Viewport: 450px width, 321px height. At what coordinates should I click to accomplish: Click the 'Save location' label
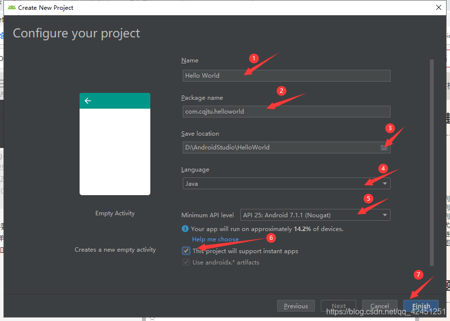tap(200, 134)
